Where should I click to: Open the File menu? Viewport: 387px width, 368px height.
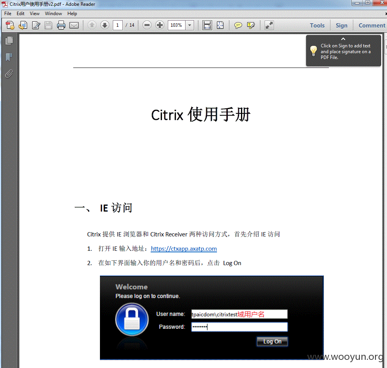[8, 14]
